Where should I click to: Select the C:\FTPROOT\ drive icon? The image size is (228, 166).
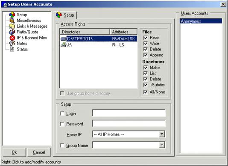click(63, 39)
